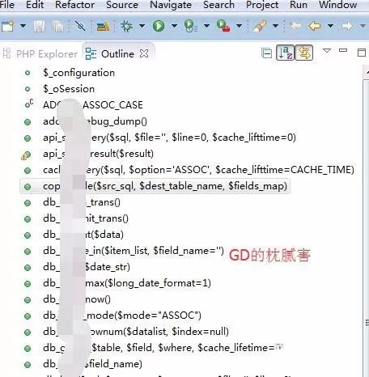The height and width of the screenshot is (377, 369).
Task: Click the flashlight Search toolbar icon
Action: (260, 26)
